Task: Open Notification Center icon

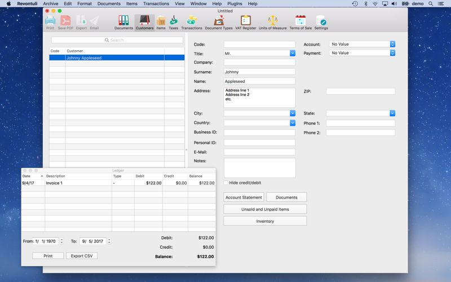Action: point(440,3)
